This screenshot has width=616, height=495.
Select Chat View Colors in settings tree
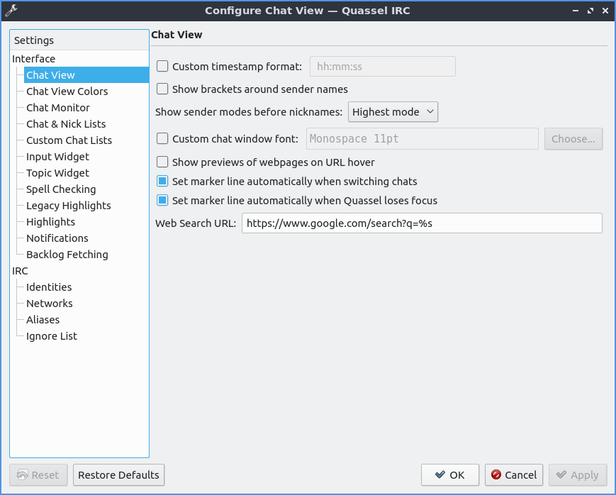click(x=67, y=91)
